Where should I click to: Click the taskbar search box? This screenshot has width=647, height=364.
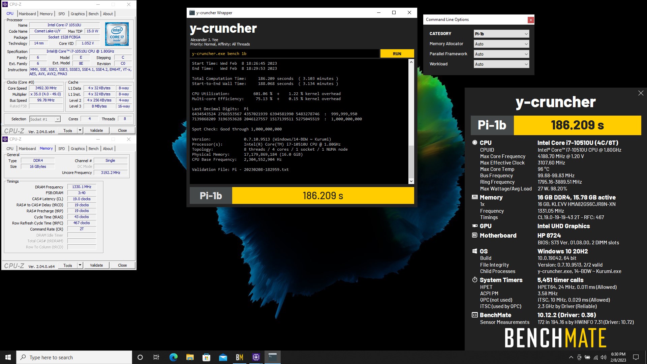[x=74, y=357]
